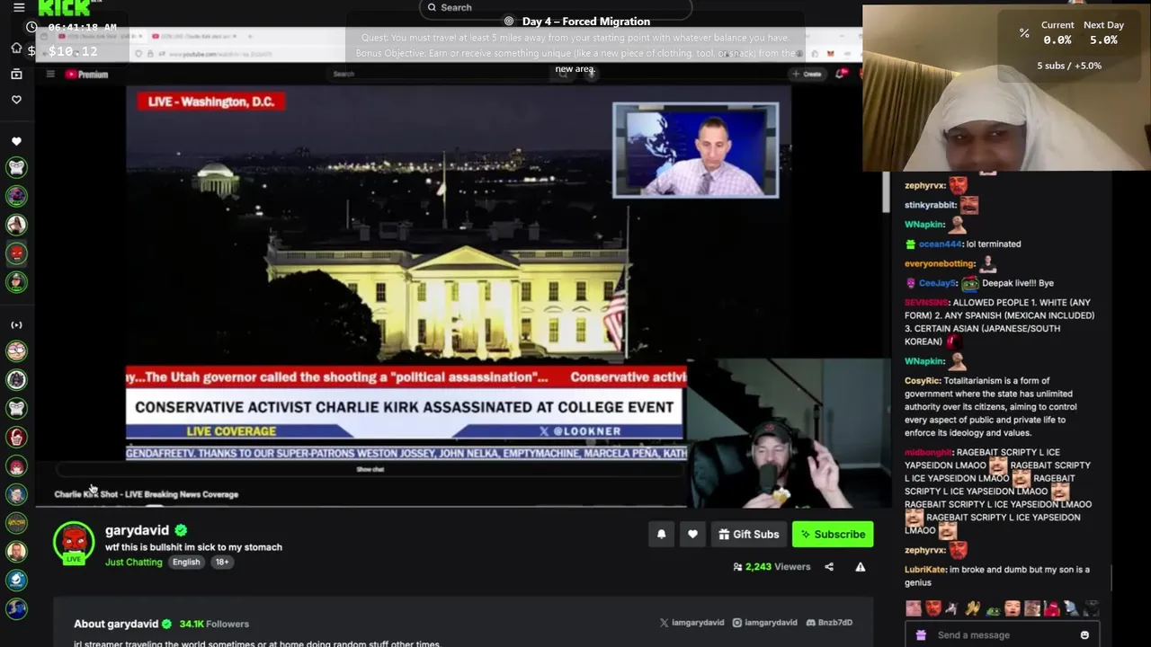Click LubriKate username in chat
Viewport: 1151px width, 647px height.
click(924, 570)
